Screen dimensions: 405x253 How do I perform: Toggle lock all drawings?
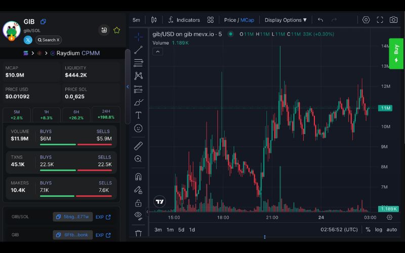tap(138, 203)
